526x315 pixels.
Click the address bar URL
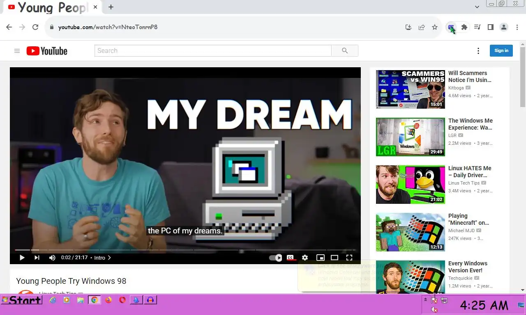tap(108, 27)
